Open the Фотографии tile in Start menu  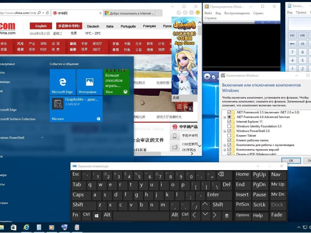tap(89, 82)
